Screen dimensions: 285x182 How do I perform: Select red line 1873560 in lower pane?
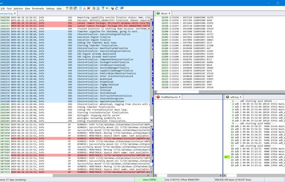click(x=75, y=139)
